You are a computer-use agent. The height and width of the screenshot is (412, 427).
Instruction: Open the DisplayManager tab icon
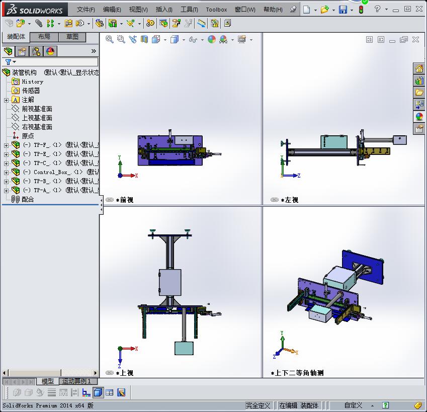pos(50,51)
